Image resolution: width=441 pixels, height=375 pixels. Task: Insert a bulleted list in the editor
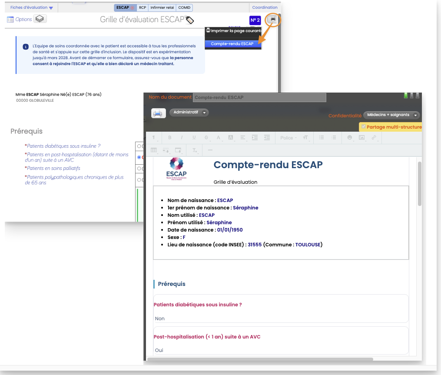click(322, 138)
